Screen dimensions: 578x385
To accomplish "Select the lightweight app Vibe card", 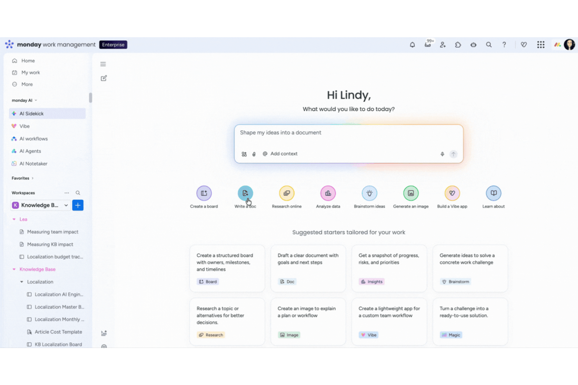I will [389, 321].
